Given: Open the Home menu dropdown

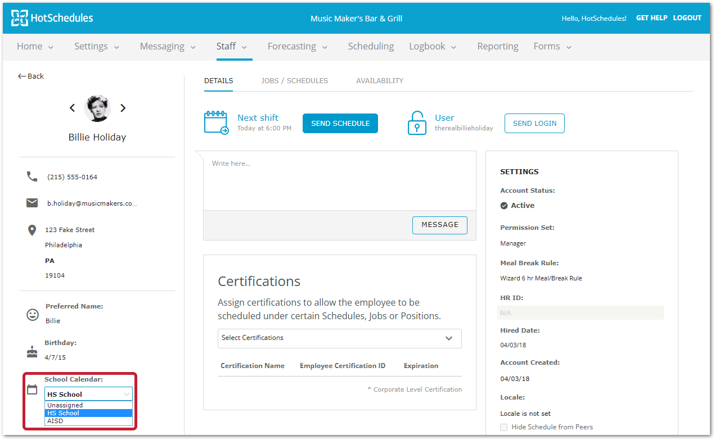Looking at the screenshot, I should pos(35,47).
